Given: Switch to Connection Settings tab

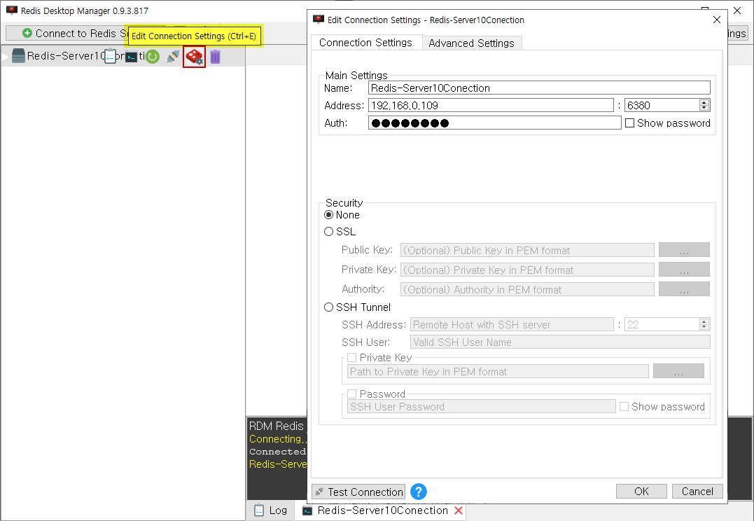Looking at the screenshot, I should tap(366, 42).
